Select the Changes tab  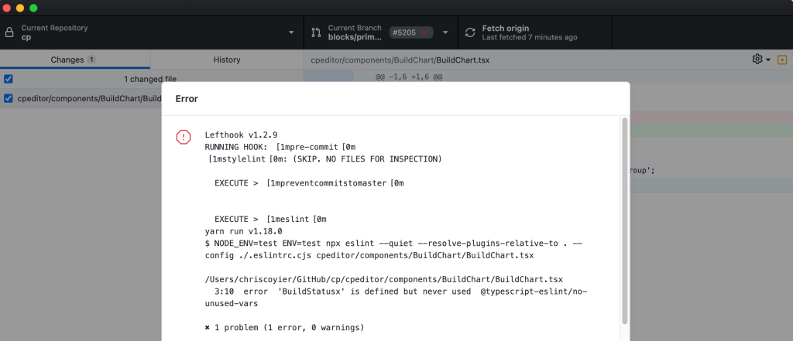pos(73,60)
